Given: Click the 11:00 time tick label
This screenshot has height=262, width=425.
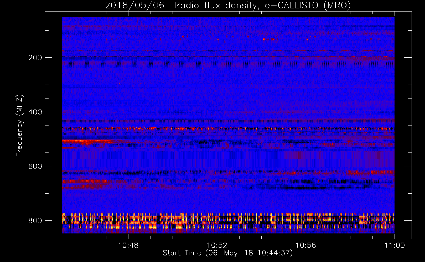Looking at the screenshot, I should (395, 245).
